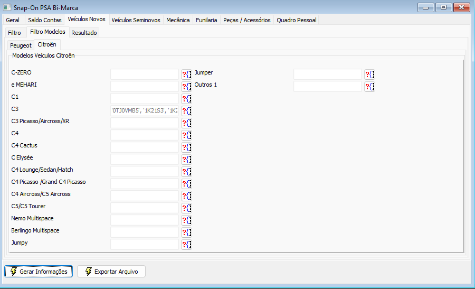The width and height of the screenshot is (475, 289).
Task: Open the Mecânica tab
Action: click(178, 20)
